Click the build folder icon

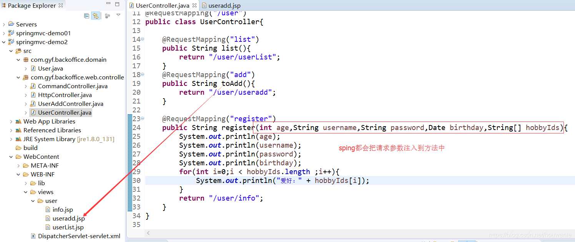point(18,148)
